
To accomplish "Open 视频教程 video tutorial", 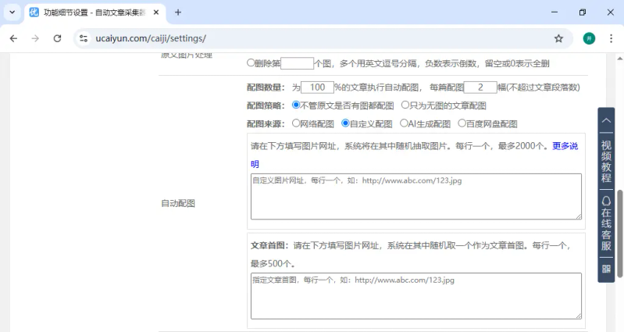I will tap(606, 162).
